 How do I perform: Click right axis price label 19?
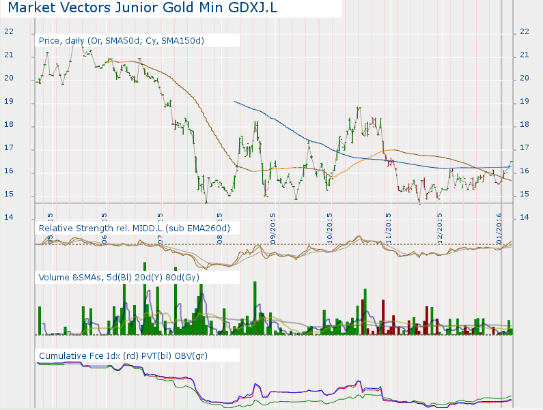525,101
